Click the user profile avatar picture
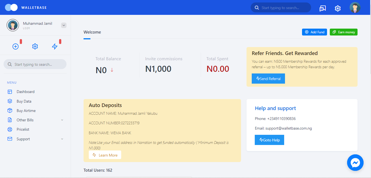 (x=355, y=8)
